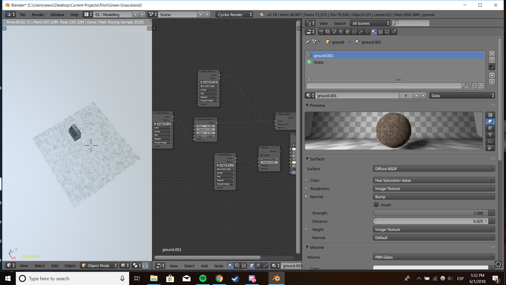Screen dimensions: 506x285
Task: Switch node editor to compositing nodes
Action: (237, 266)
